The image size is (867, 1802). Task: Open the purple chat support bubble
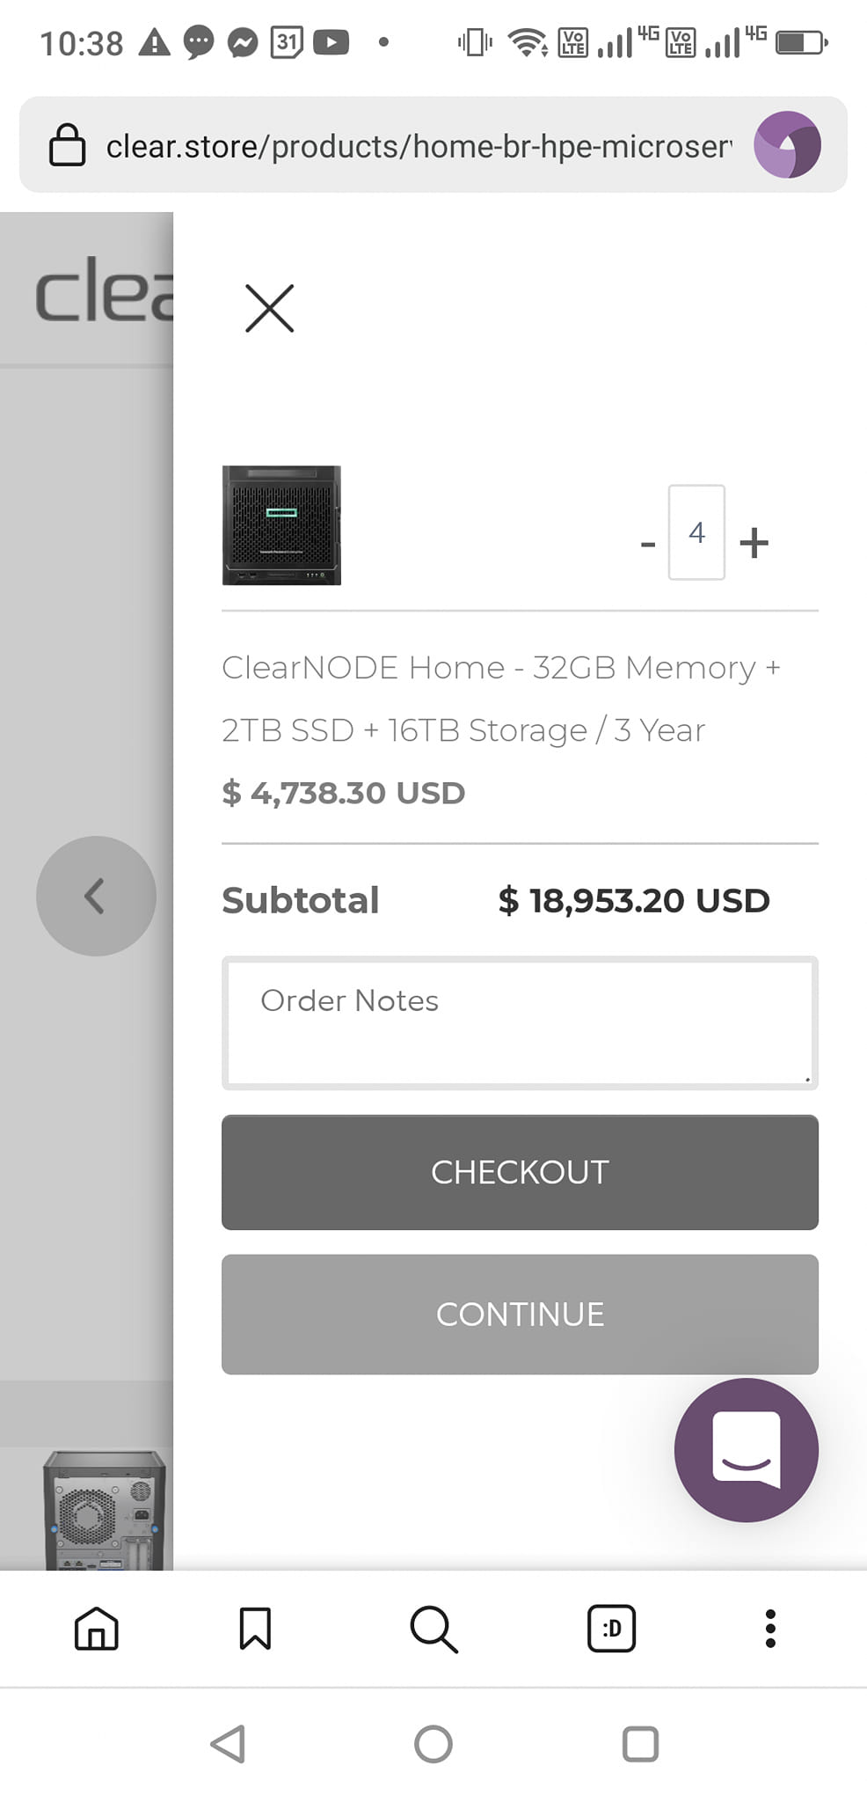(746, 1449)
